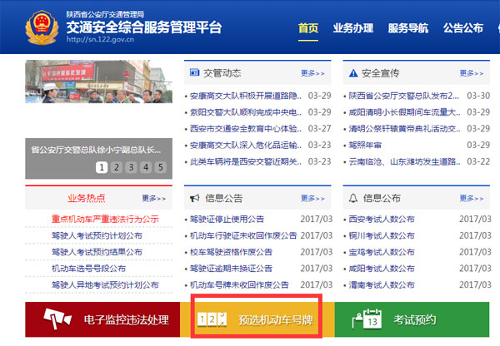Click the police emblem logo
Screen dimensions: 500x346
click(42, 27)
